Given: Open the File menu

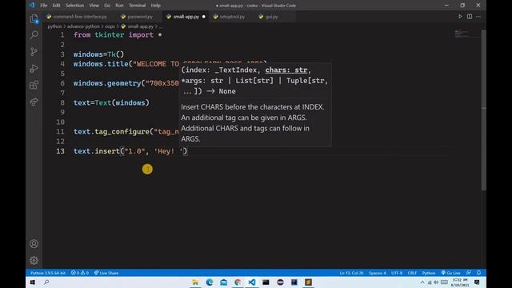Looking at the screenshot, I should (44, 6).
